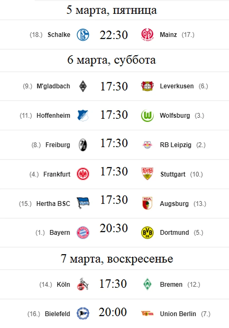Click the Union Berlin logo
This screenshot has width=229, height=328.
(147, 314)
